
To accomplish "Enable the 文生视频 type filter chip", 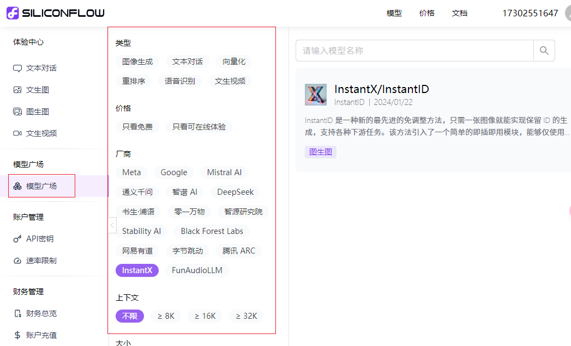I will click(x=230, y=81).
